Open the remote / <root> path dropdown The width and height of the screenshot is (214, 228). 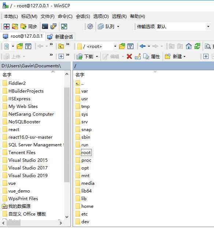(x=115, y=46)
